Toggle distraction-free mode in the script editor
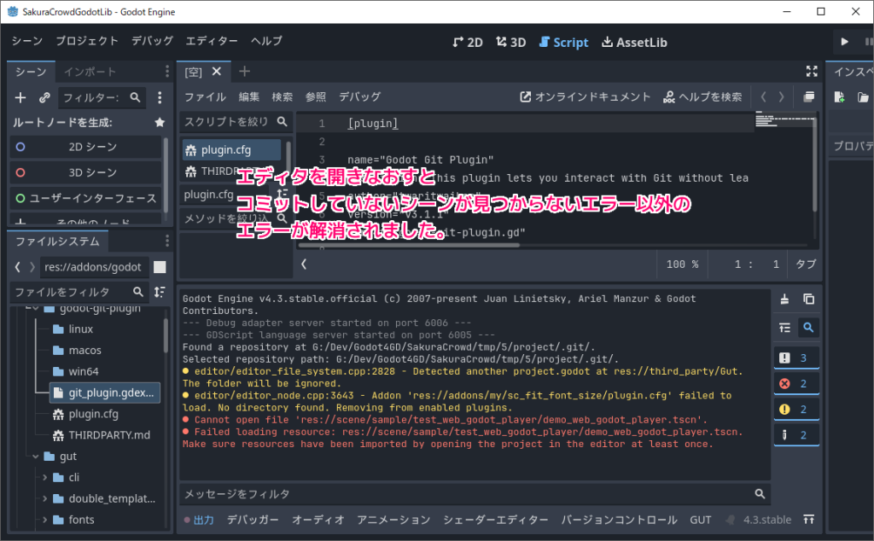Screen dimensions: 874x541 click(x=811, y=72)
